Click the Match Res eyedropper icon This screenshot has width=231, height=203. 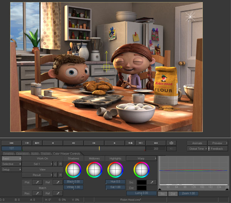click(x=37, y=193)
